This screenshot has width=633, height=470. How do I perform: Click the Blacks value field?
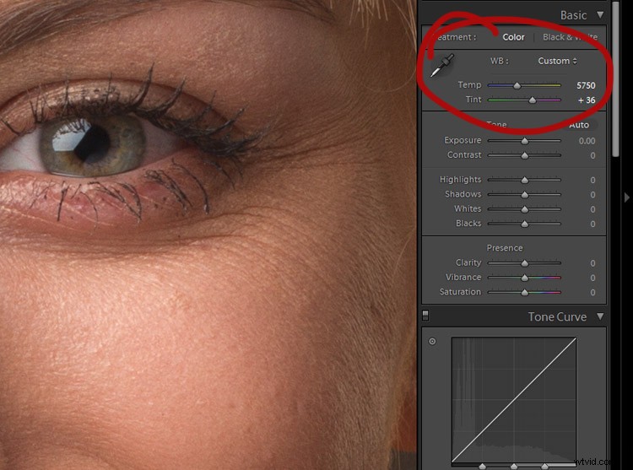click(x=592, y=224)
